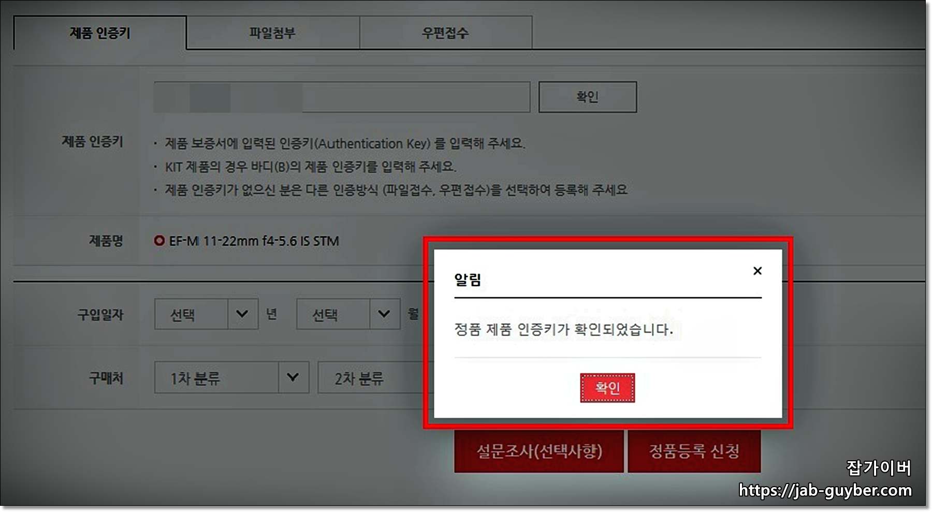Image resolution: width=932 pixels, height=512 pixels.
Task: Click the message 정품 제품 인증키가 확인되었습니다.
Action: coord(563,329)
